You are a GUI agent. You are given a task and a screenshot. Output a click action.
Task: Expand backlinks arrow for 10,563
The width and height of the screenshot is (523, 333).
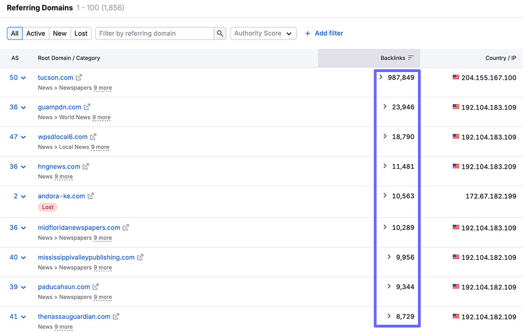(385, 196)
